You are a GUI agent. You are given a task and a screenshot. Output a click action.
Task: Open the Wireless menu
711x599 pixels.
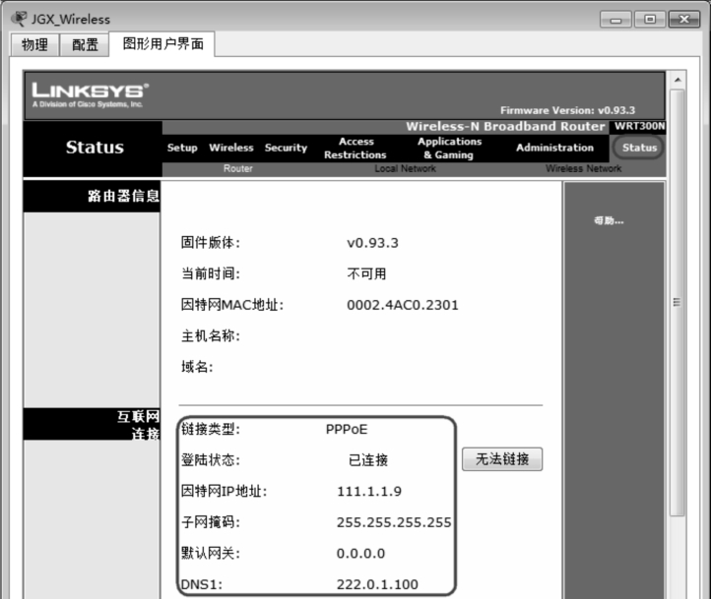[230, 149]
